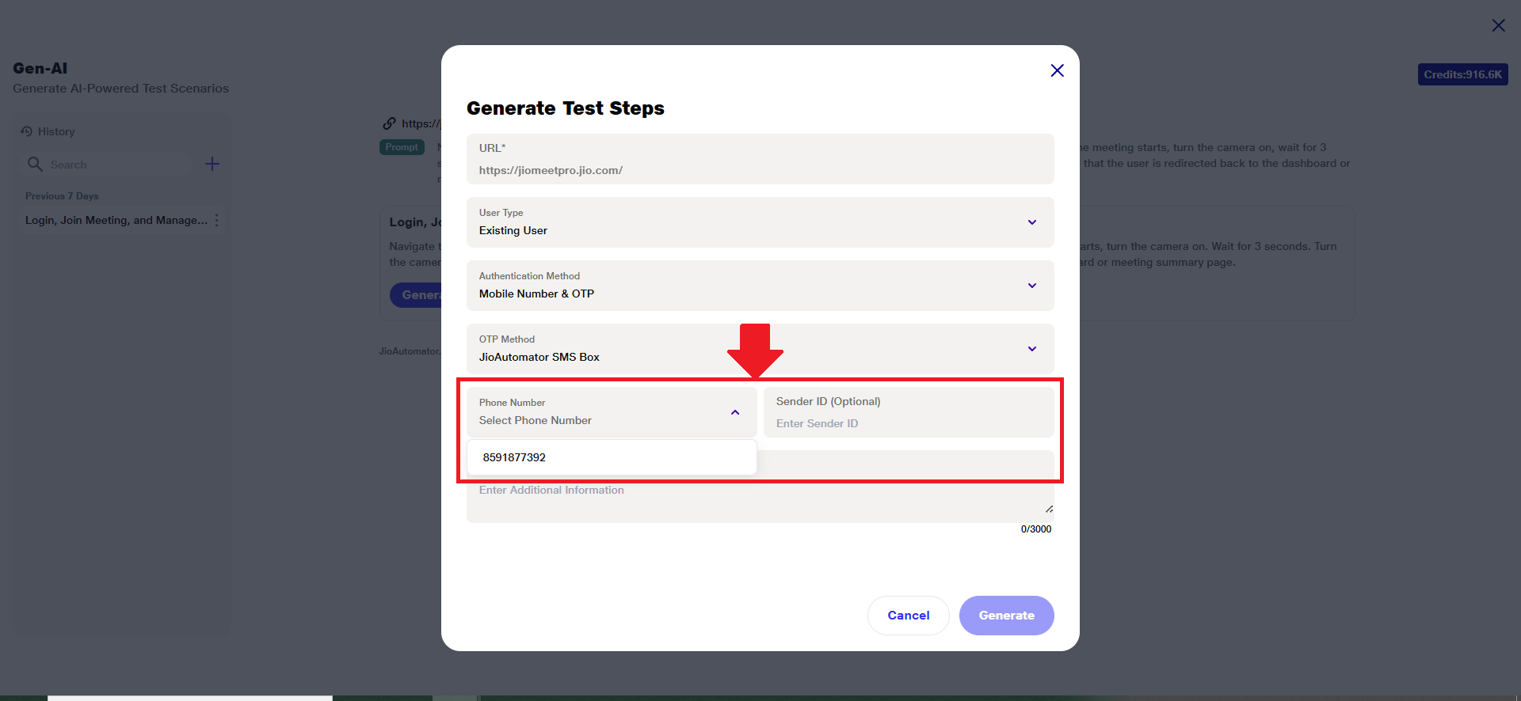Click the Credits badge
The height and width of the screenshot is (701, 1521).
(x=1462, y=74)
